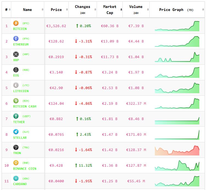Sort table by Price column header
This screenshot has height=190, width=207.
56,10
